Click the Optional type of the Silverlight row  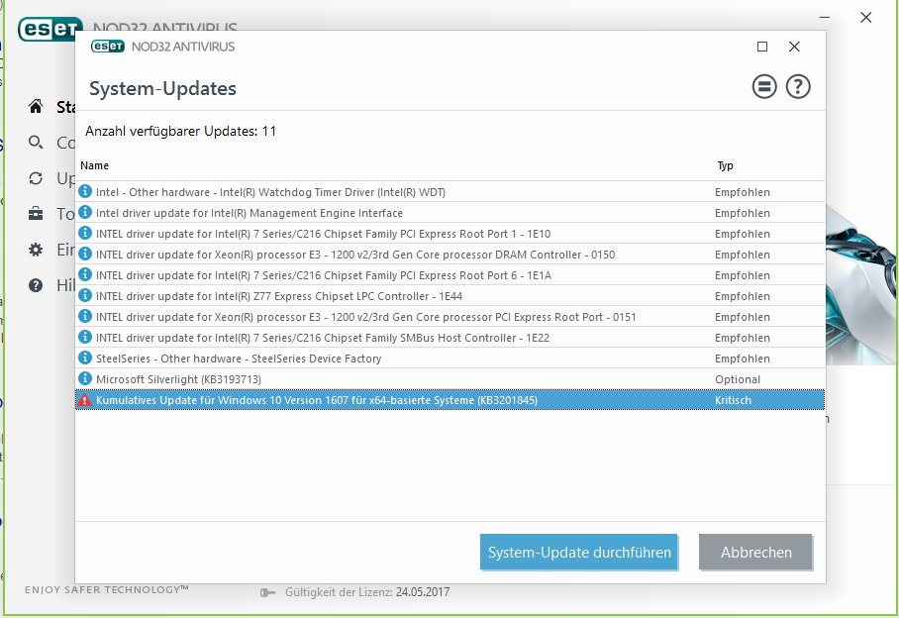click(x=738, y=379)
